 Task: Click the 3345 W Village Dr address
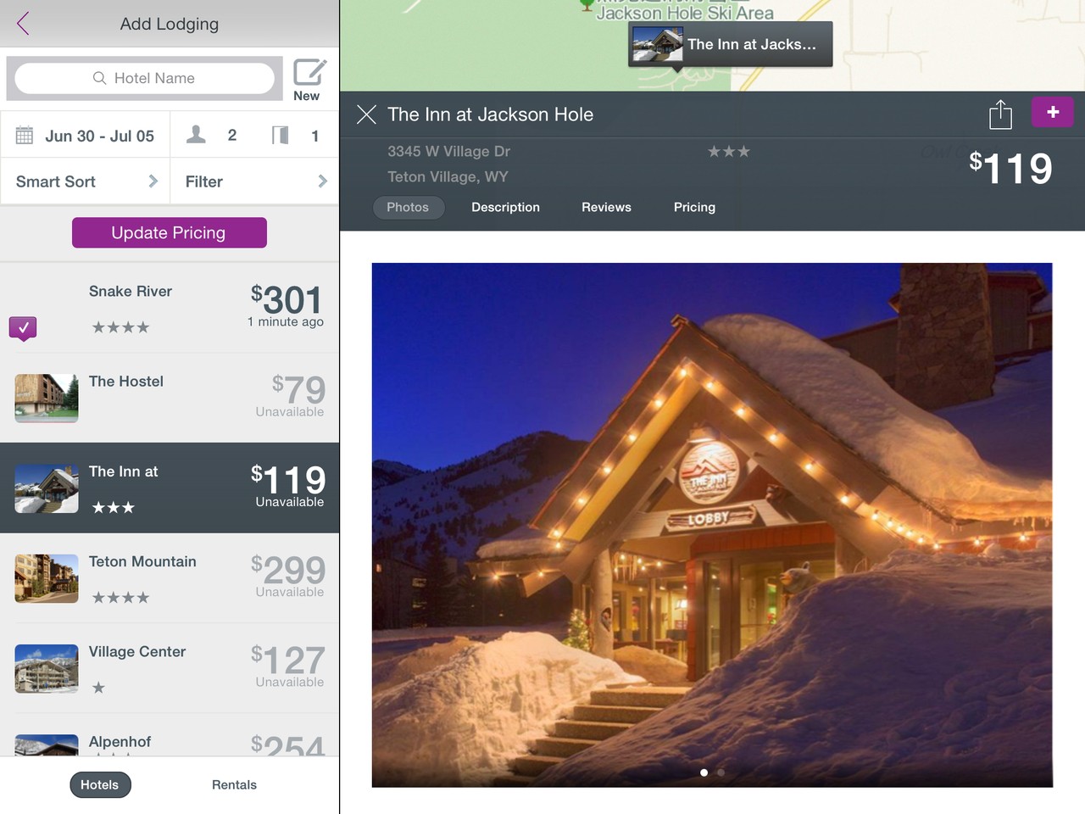[448, 151]
